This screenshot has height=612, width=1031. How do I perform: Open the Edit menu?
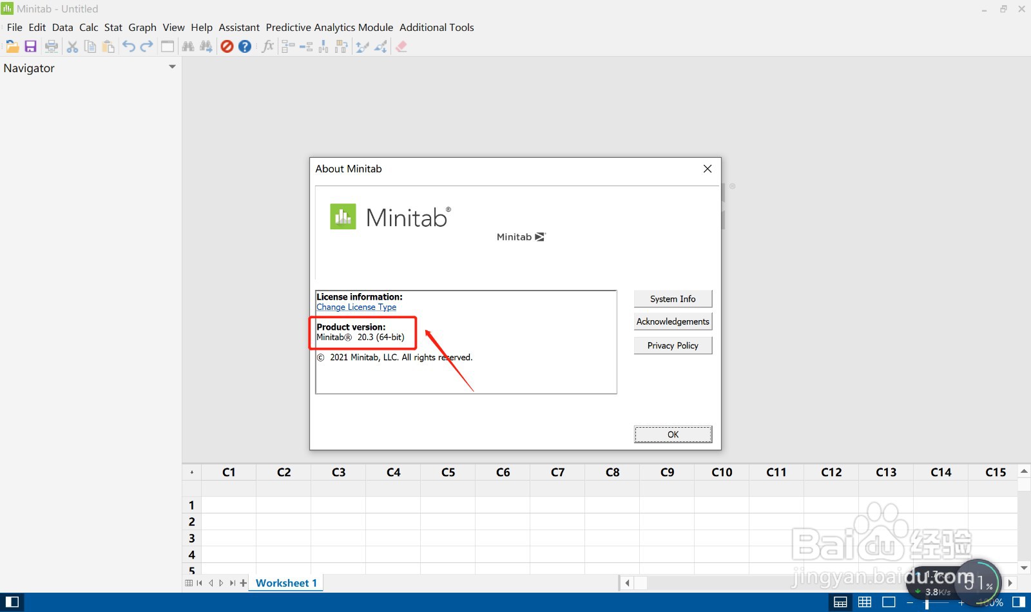pos(37,27)
